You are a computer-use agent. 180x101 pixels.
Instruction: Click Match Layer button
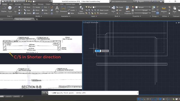coord(102,13)
